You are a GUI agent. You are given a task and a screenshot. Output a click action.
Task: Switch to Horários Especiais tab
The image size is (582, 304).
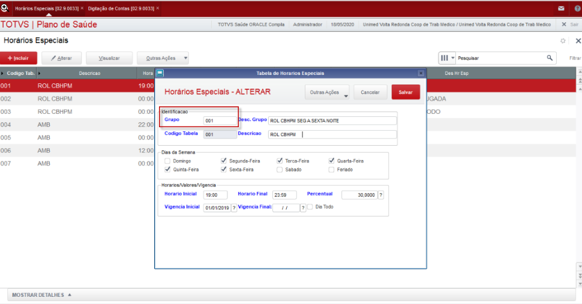point(47,8)
